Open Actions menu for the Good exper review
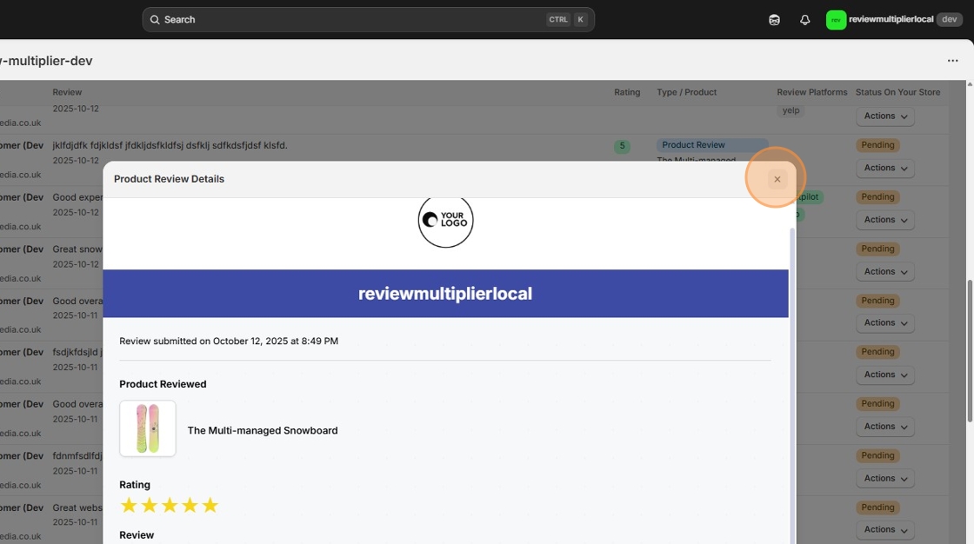Image resolution: width=974 pixels, height=544 pixels. [x=885, y=220]
